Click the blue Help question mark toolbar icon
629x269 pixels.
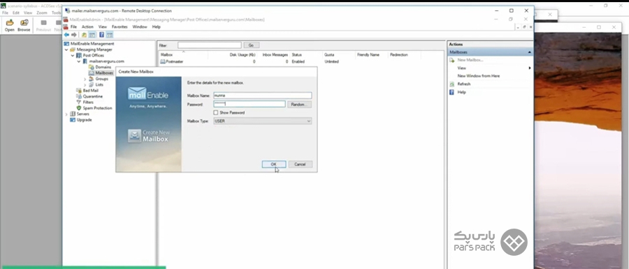101,35
